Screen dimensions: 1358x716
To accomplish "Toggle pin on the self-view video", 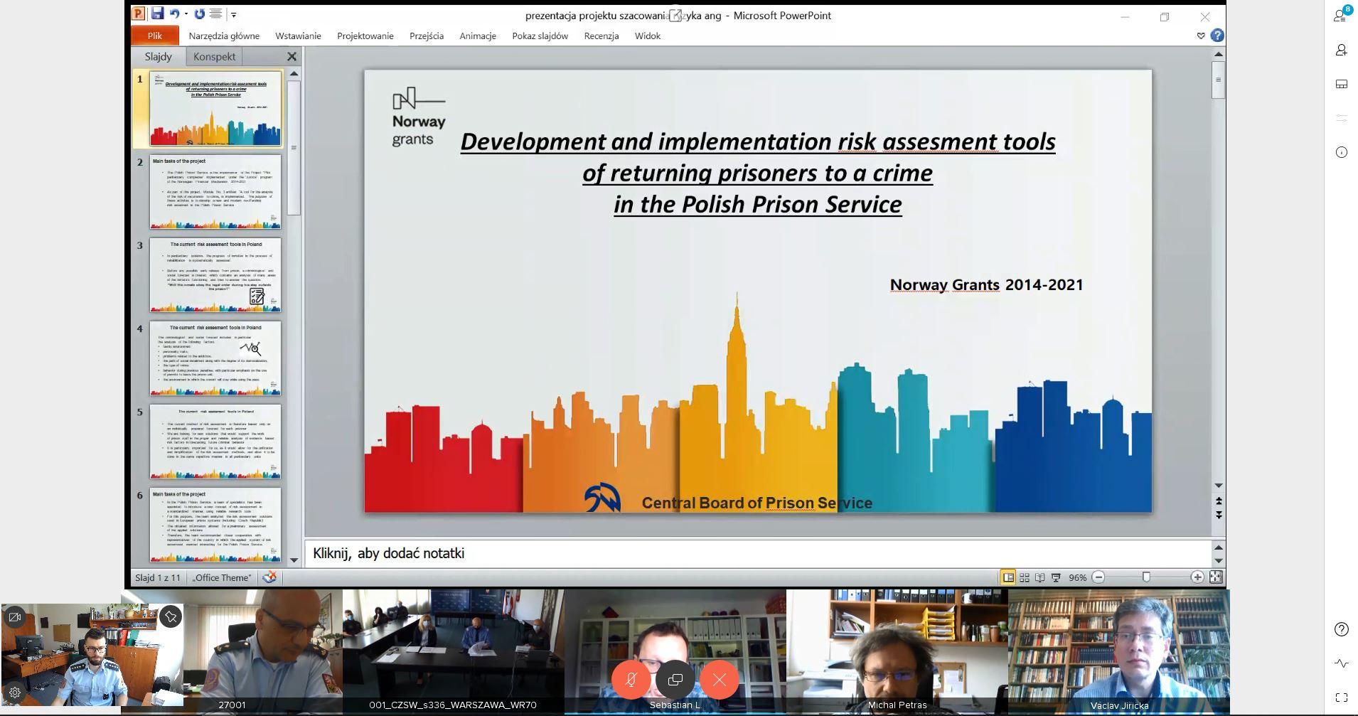I will coord(171,617).
